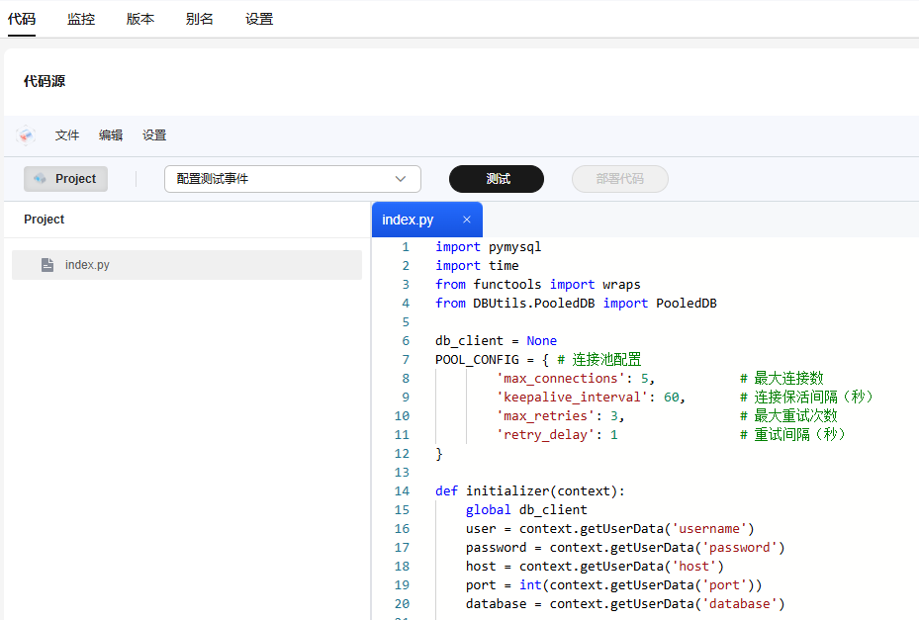Open the 别名 tab
Viewport: 919px width, 620px height.
click(200, 19)
